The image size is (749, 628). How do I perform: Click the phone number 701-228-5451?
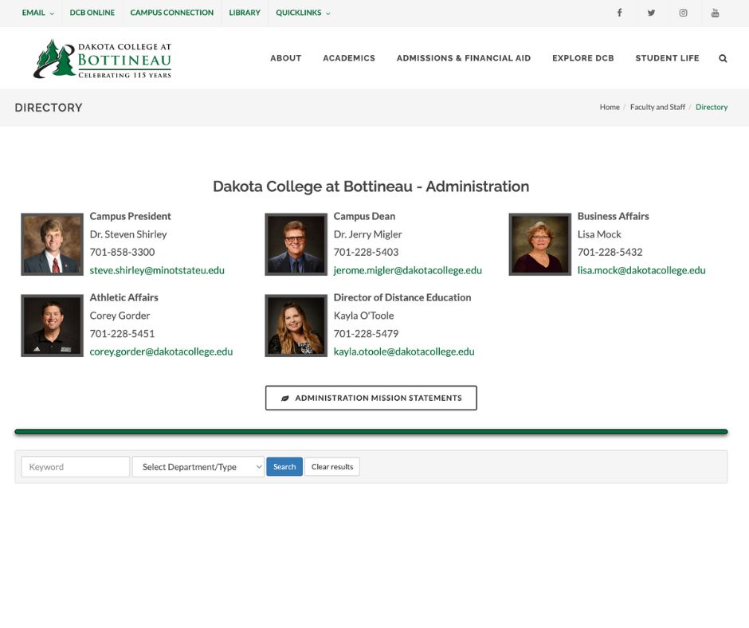tap(122, 334)
